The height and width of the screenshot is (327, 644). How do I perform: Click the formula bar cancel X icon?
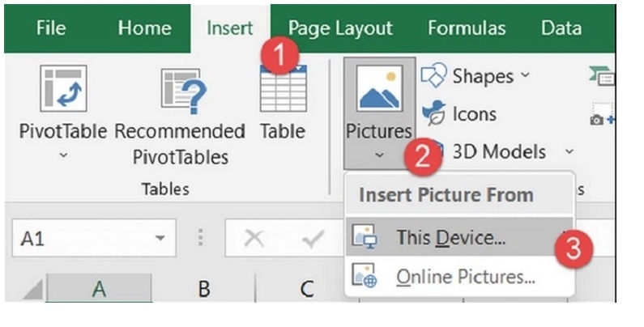point(254,239)
